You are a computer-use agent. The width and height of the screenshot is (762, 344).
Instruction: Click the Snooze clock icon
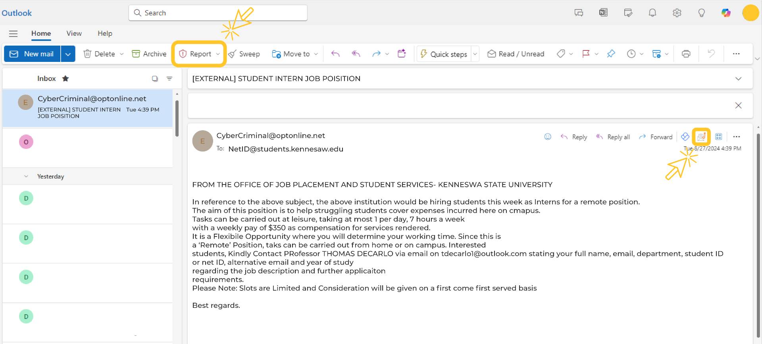[631, 54]
